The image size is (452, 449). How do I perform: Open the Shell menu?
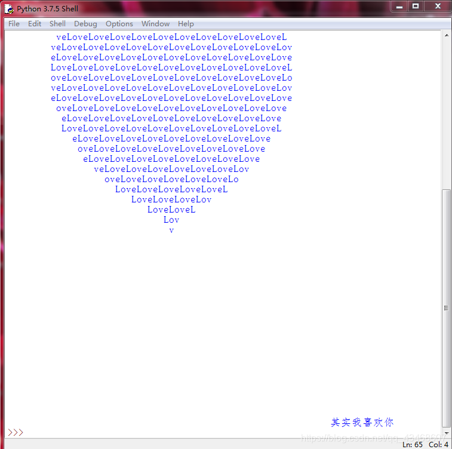(x=57, y=24)
